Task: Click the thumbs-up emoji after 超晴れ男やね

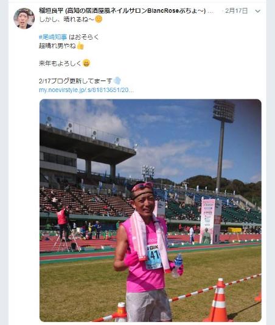Action: 80,46
